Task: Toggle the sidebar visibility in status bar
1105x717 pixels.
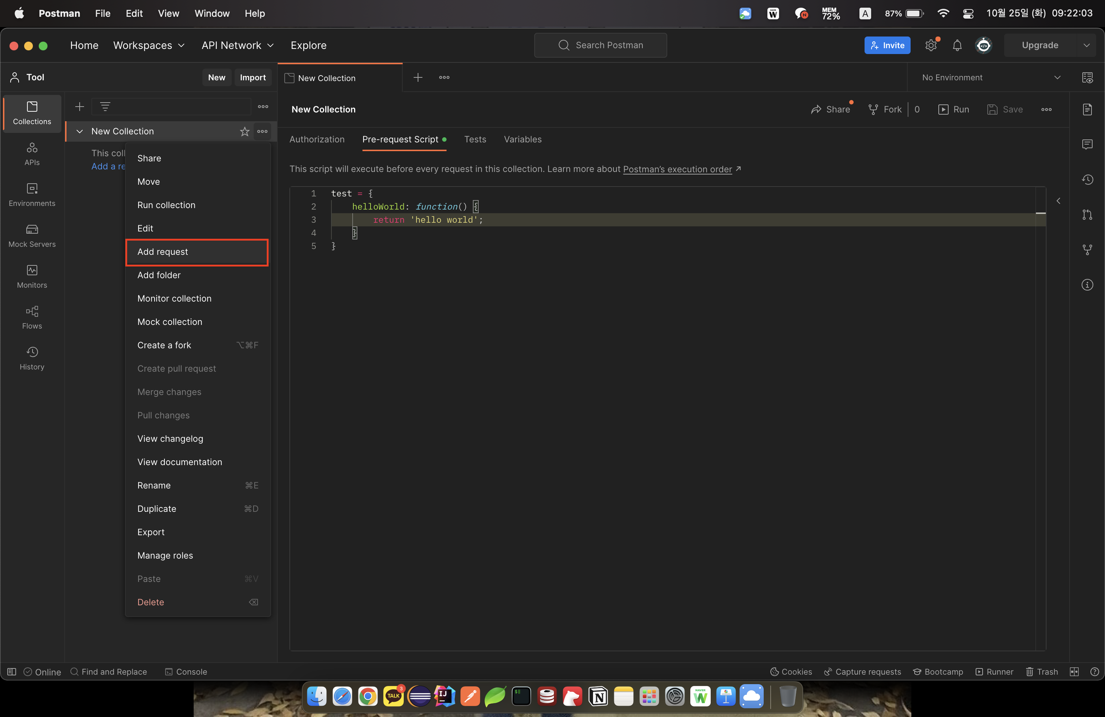Action: 12,672
